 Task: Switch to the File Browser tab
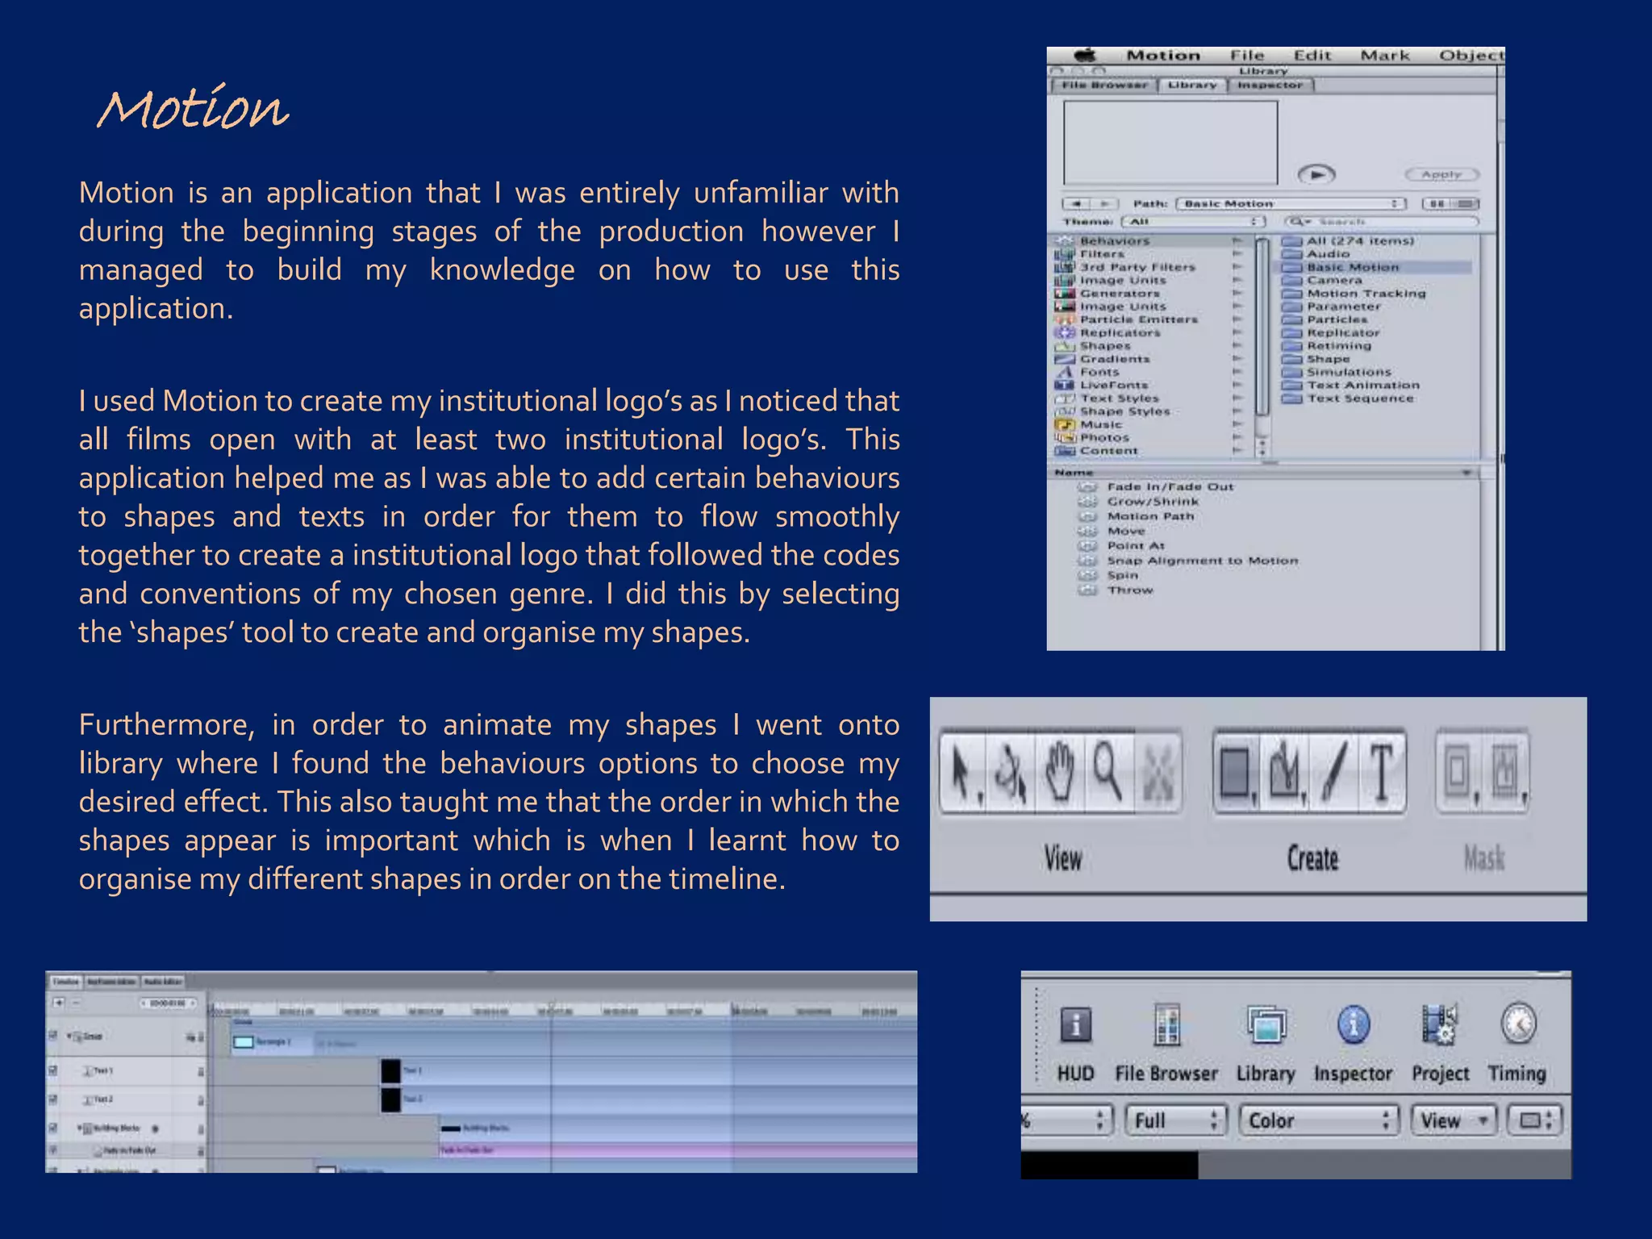point(1104,85)
